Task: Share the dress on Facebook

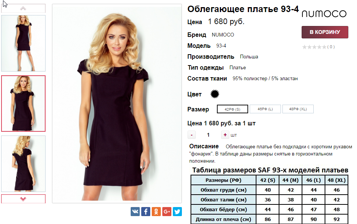Action: (x=146, y=212)
